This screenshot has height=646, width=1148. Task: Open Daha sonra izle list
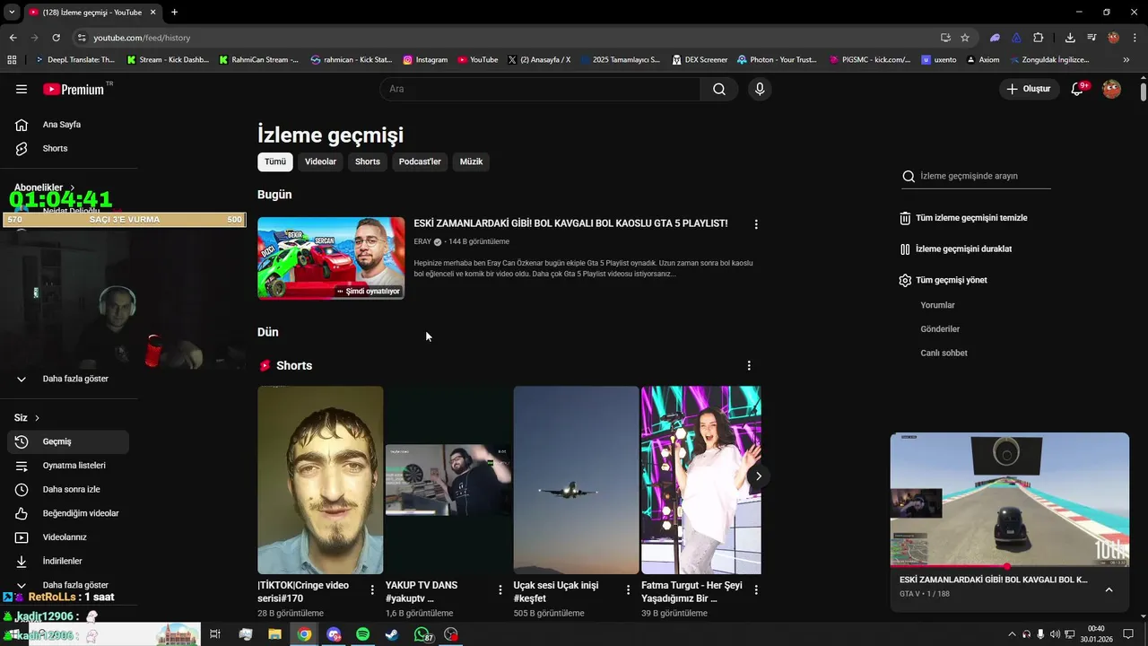point(68,489)
